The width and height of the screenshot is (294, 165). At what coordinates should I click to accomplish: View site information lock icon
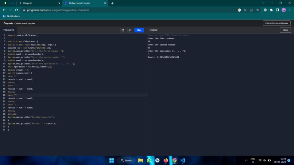[24, 10]
